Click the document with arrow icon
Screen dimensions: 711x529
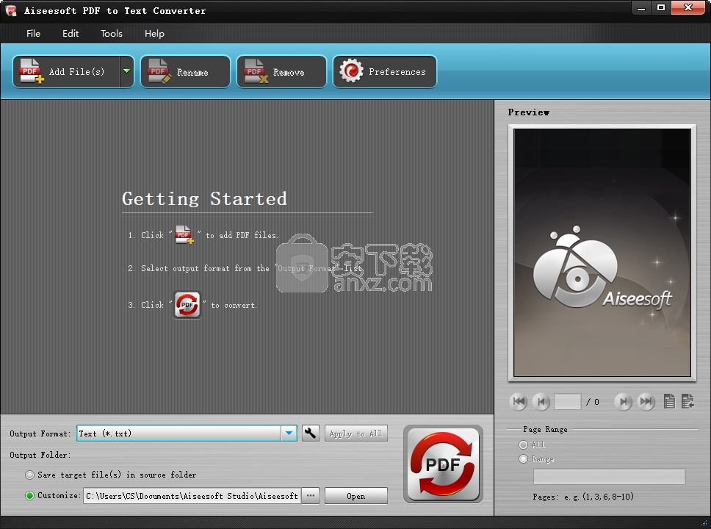[688, 401]
